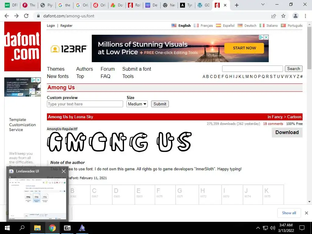This screenshot has height=234, width=312.
Task: Click the Among Us font preview image
Action: pyautogui.click(x=119, y=142)
